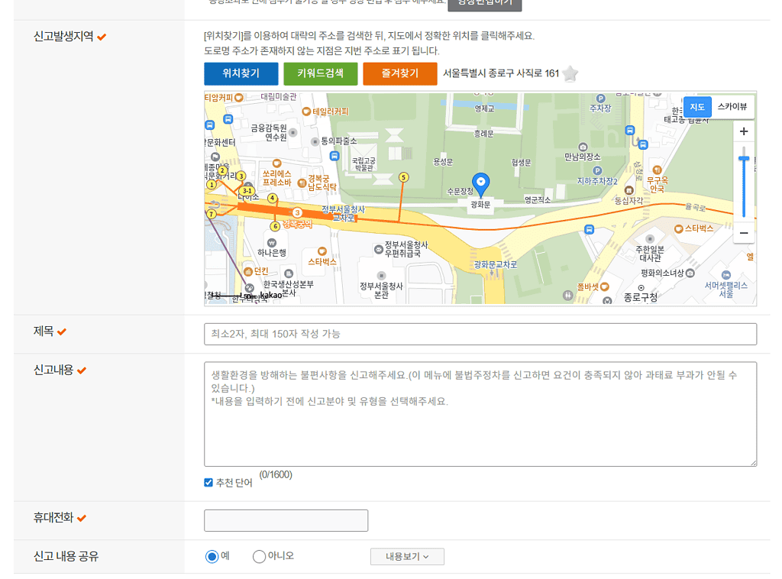The width and height of the screenshot is (782, 579).
Task: Select 아니오 for 신고 내용 공유
Action: tap(259, 556)
